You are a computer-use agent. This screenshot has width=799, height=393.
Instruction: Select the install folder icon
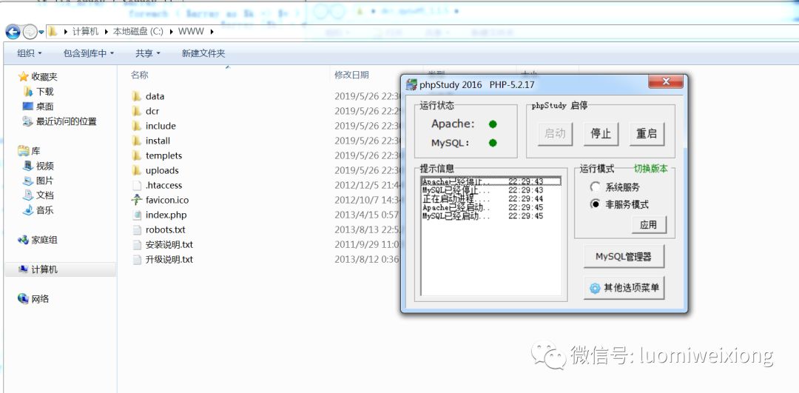137,140
